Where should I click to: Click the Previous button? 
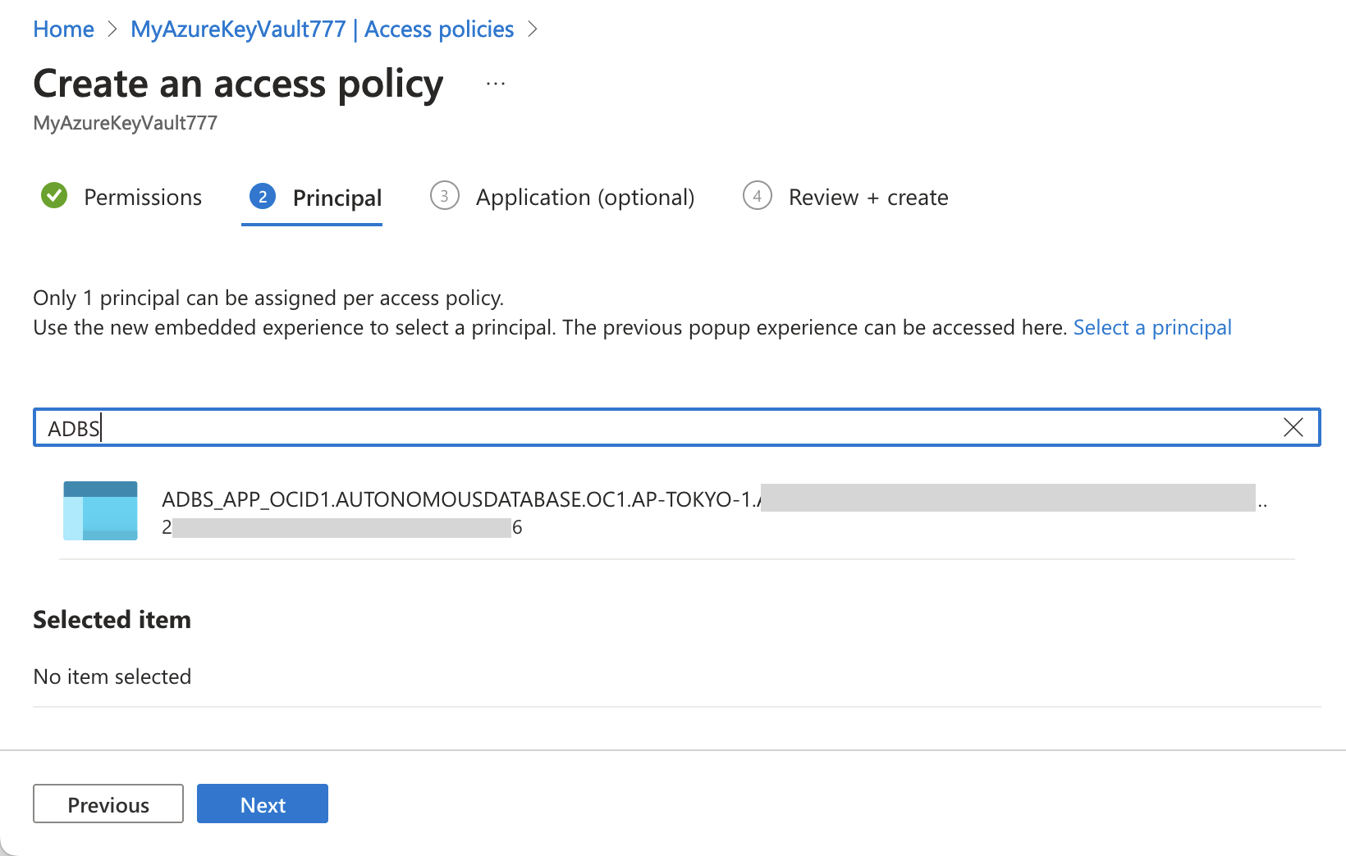click(108, 804)
